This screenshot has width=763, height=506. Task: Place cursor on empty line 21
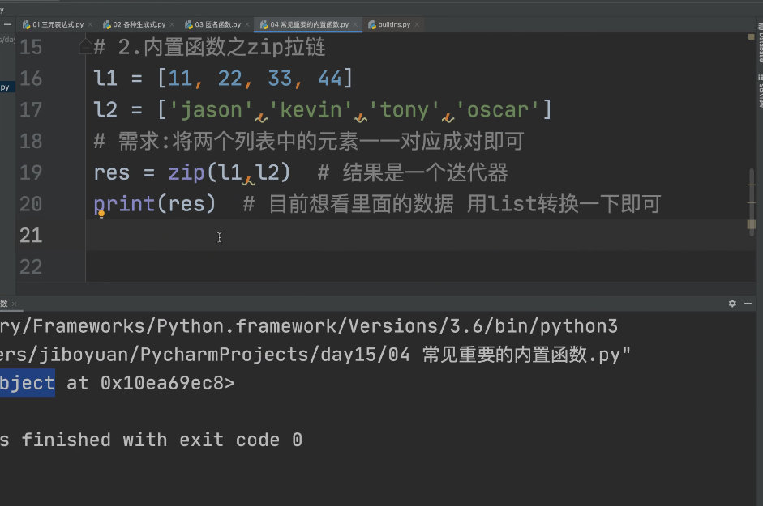pos(324,236)
